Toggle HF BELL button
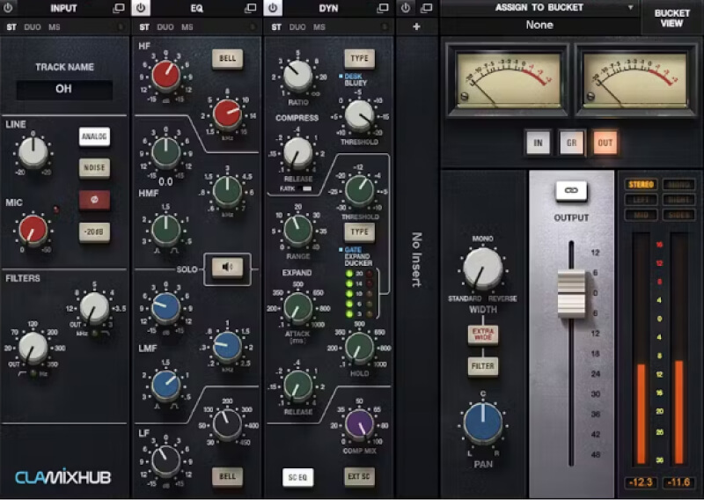This screenshot has width=704, height=500. tap(227, 59)
